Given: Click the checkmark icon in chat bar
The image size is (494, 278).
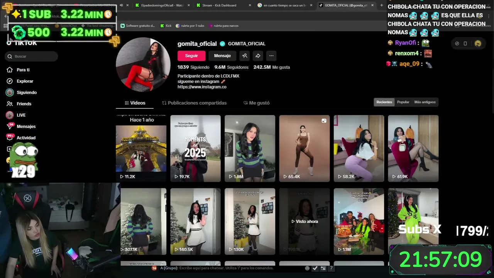Looking at the screenshot, I should click(x=315, y=268).
